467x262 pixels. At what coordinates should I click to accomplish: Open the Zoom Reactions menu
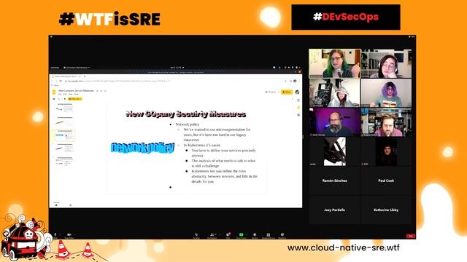point(282,236)
